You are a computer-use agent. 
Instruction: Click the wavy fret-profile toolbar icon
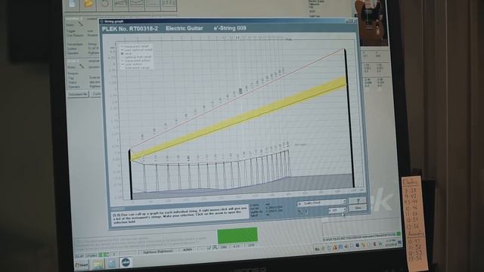[x=137, y=5]
